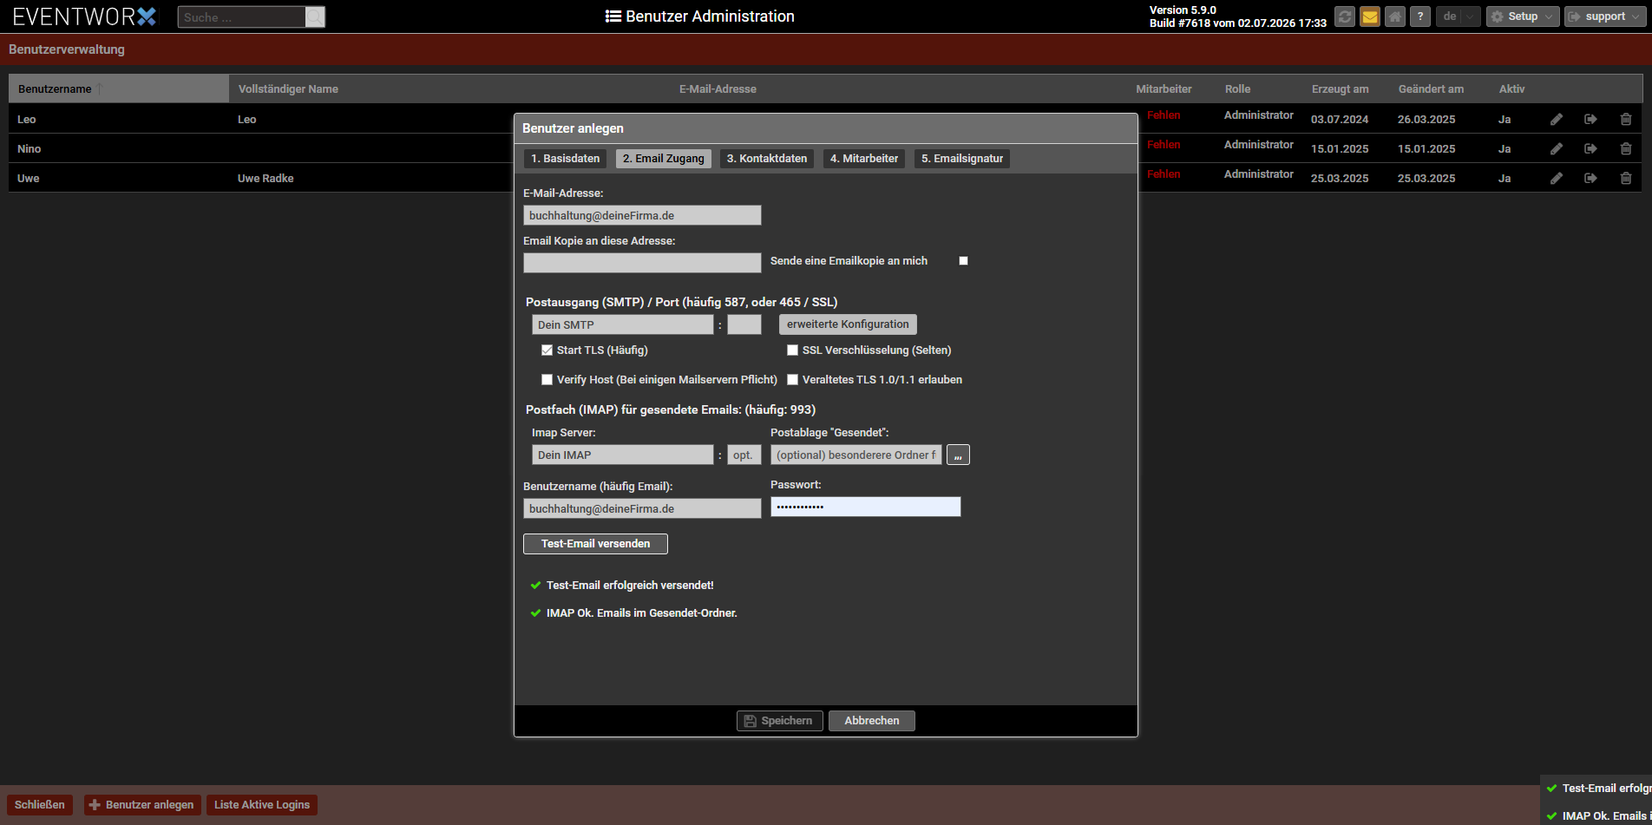Enable the Verify Host checkbox
The width and height of the screenshot is (1652, 825).
pyautogui.click(x=547, y=380)
